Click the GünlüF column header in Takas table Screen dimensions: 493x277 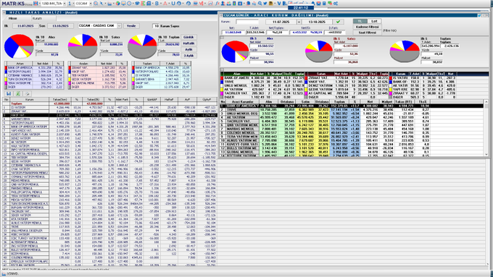[x=152, y=99]
